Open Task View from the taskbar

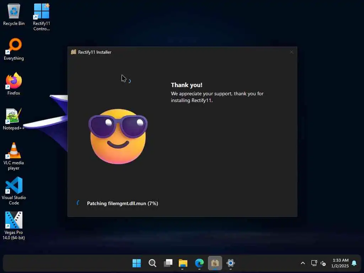tap(168, 263)
